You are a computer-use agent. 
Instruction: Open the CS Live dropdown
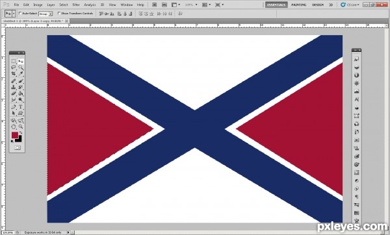coord(350,5)
